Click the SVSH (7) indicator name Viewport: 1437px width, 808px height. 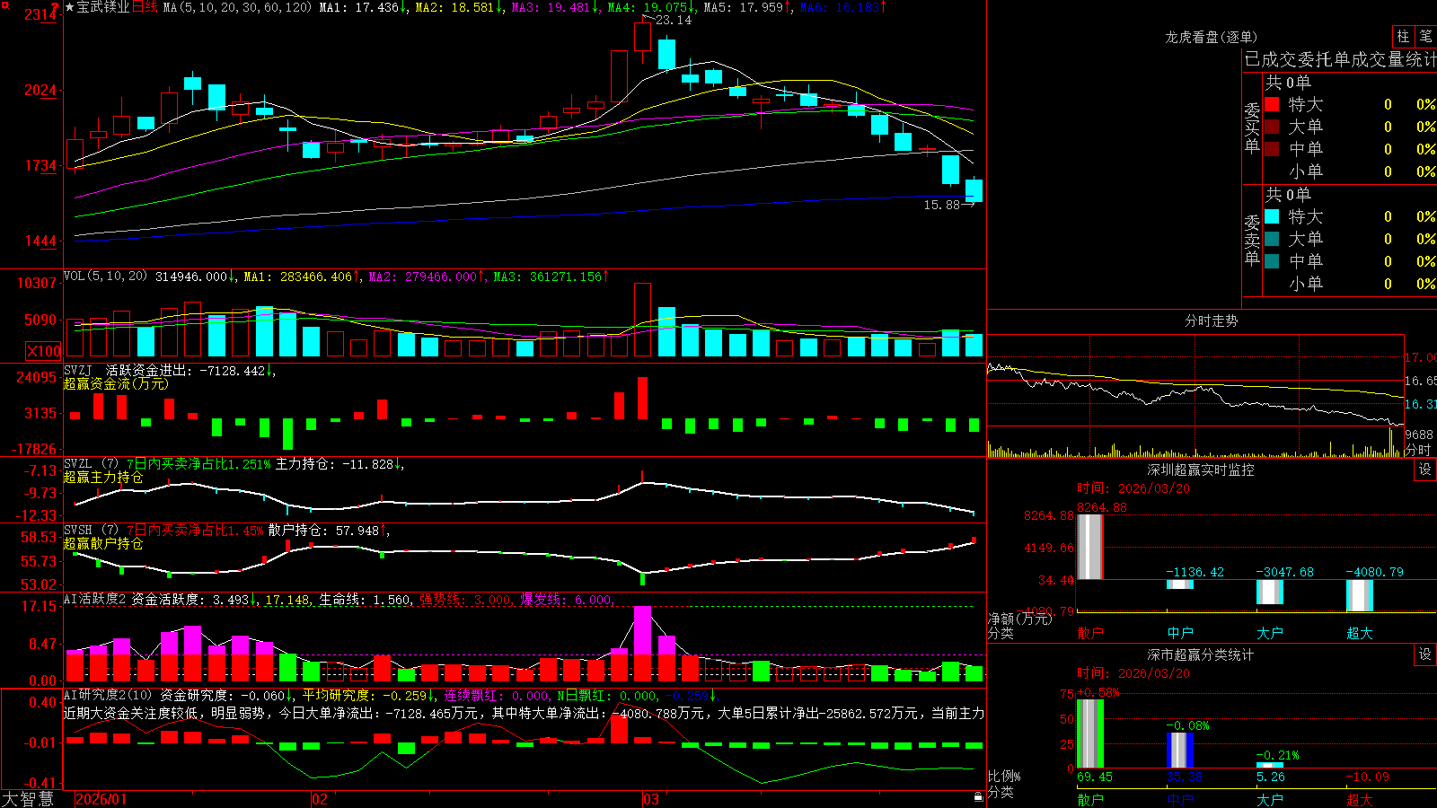coord(91,530)
